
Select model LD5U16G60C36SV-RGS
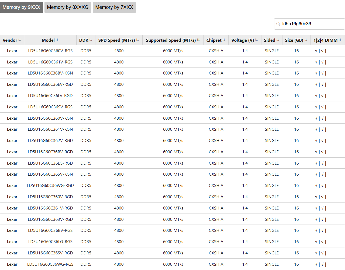click(x=50, y=107)
